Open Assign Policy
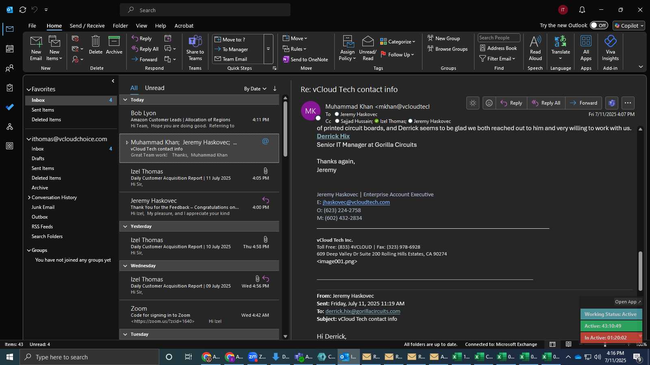650x365 pixels. tap(347, 48)
